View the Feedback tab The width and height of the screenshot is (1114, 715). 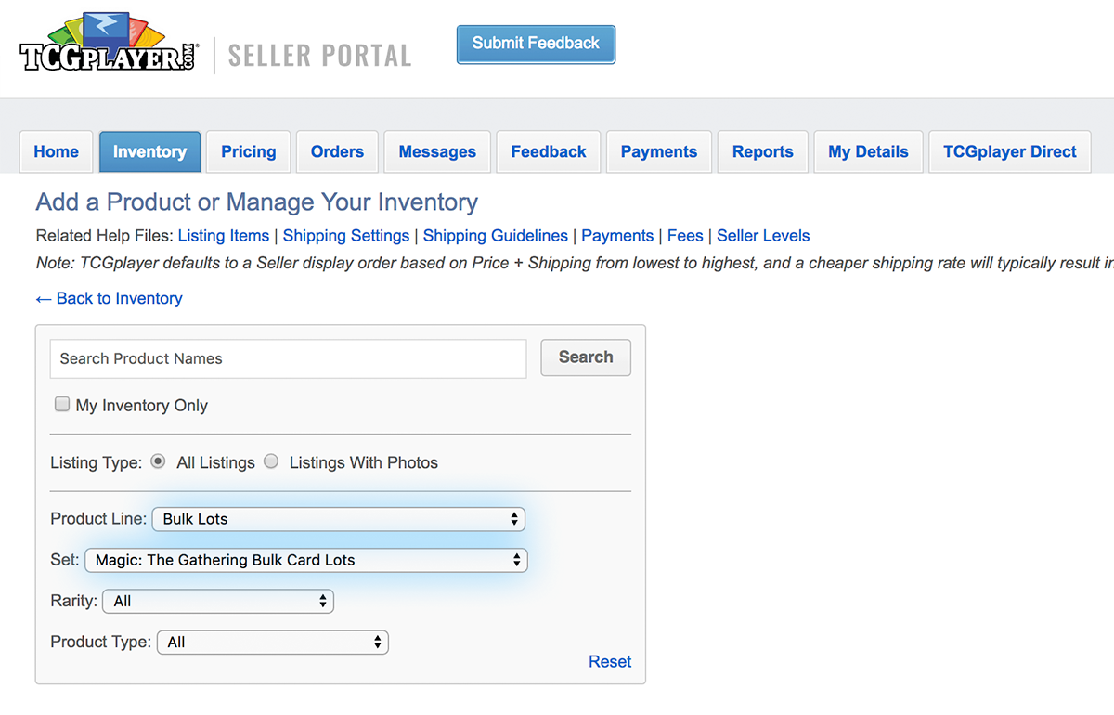[x=549, y=151]
